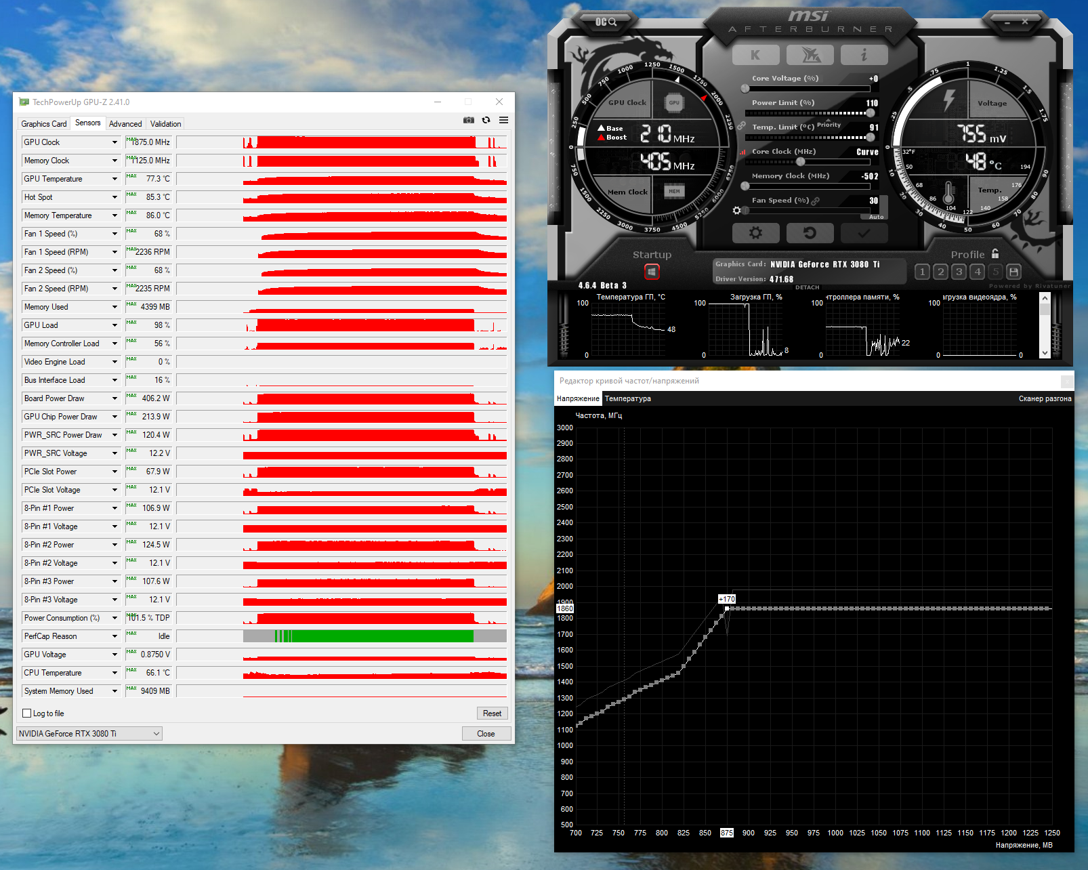Open curve editor icon beside Core Clock
The height and width of the screenshot is (870, 1088).
coord(742,152)
